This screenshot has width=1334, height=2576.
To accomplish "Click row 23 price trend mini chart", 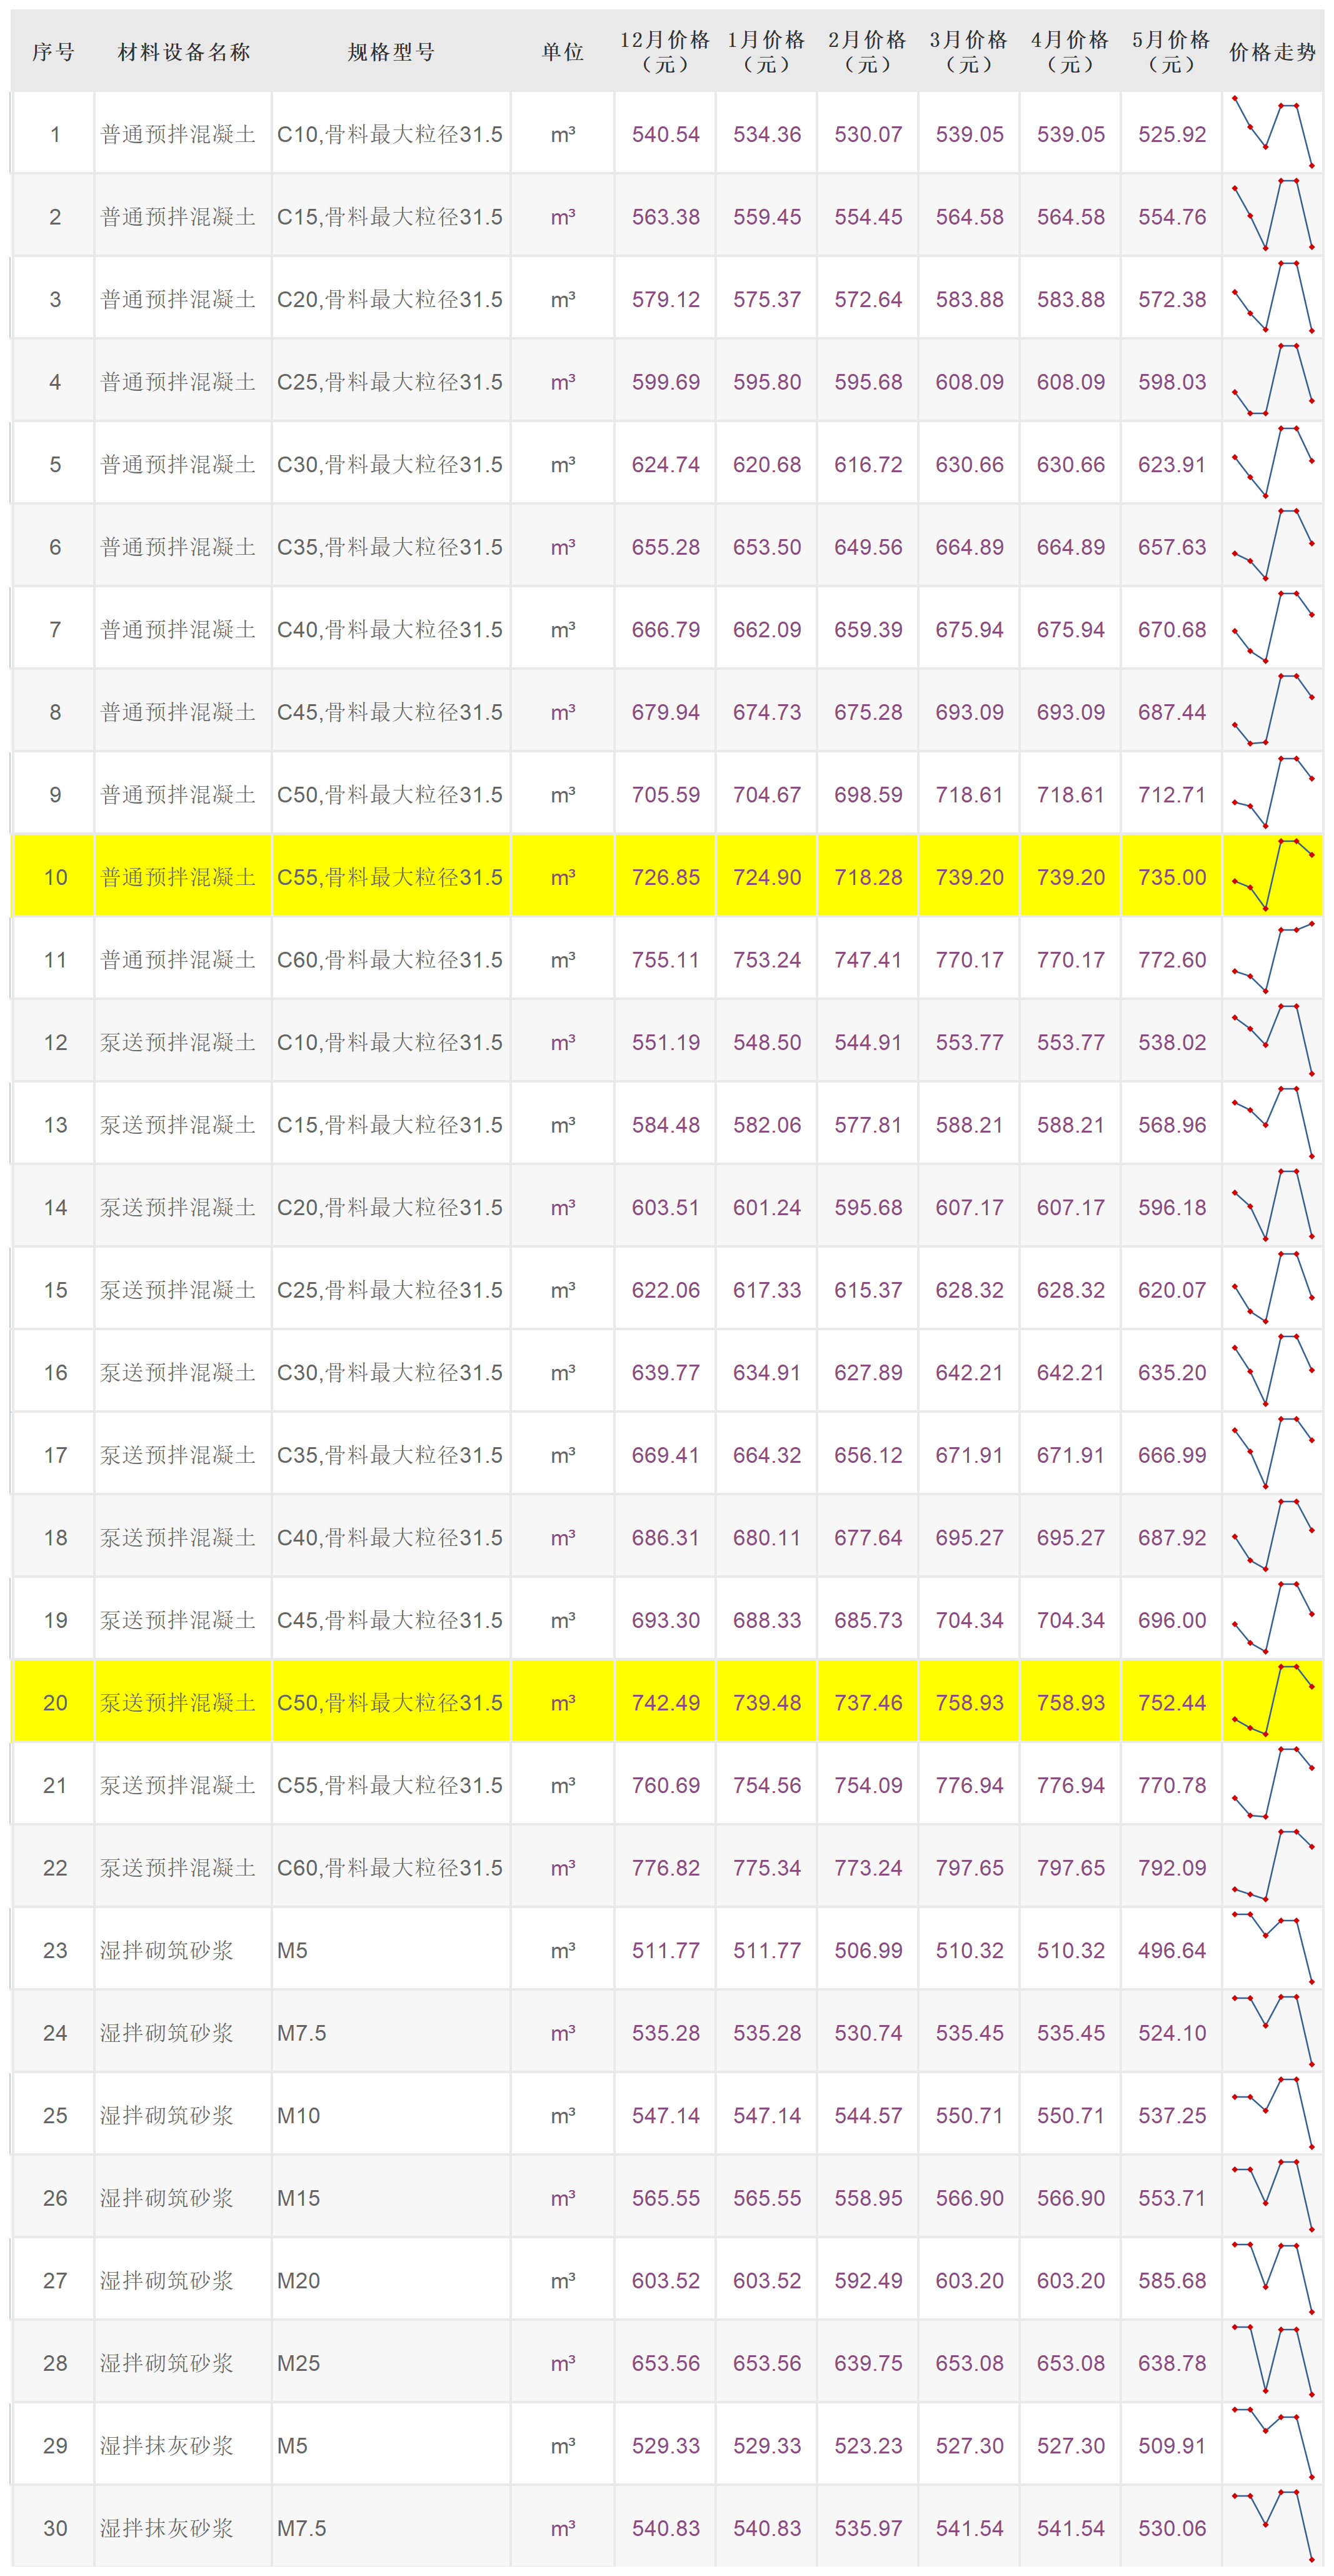I will (1272, 1948).
